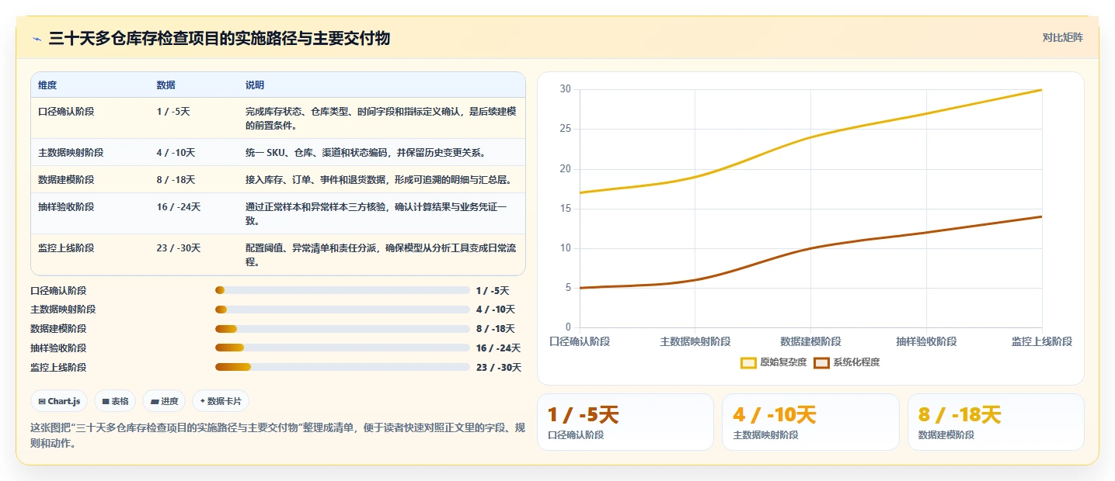Image resolution: width=1115 pixels, height=481 pixels.
Task: Click the Chart.js tag chip
Action: tap(60, 401)
